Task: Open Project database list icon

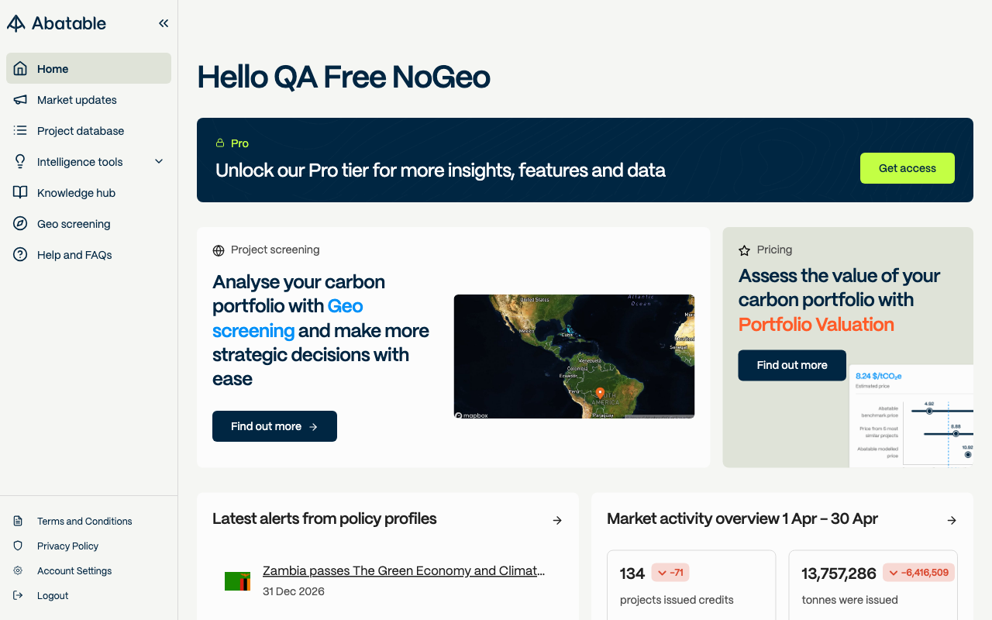Action: 21,131
